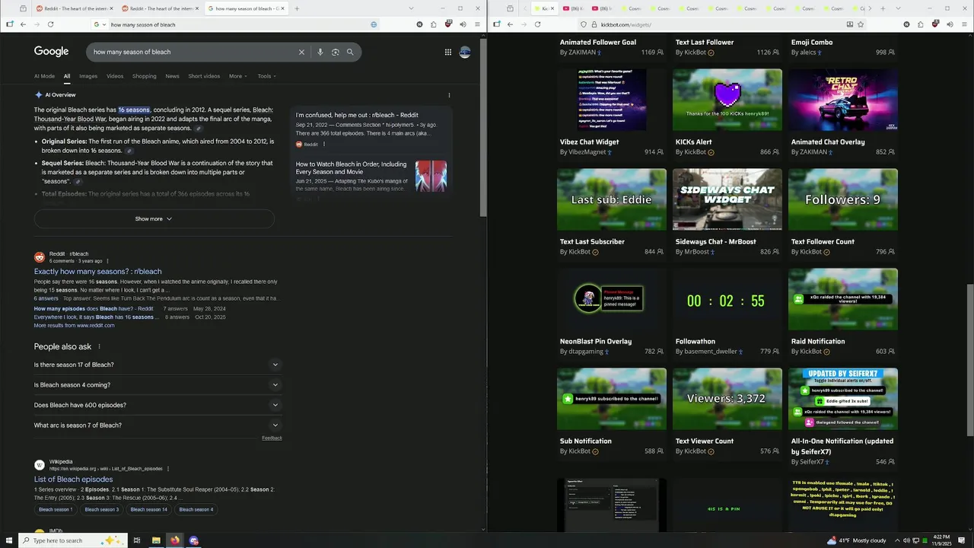The width and height of the screenshot is (974, 548).
Task: Reload the Google search page
Action: click(50, 24)
